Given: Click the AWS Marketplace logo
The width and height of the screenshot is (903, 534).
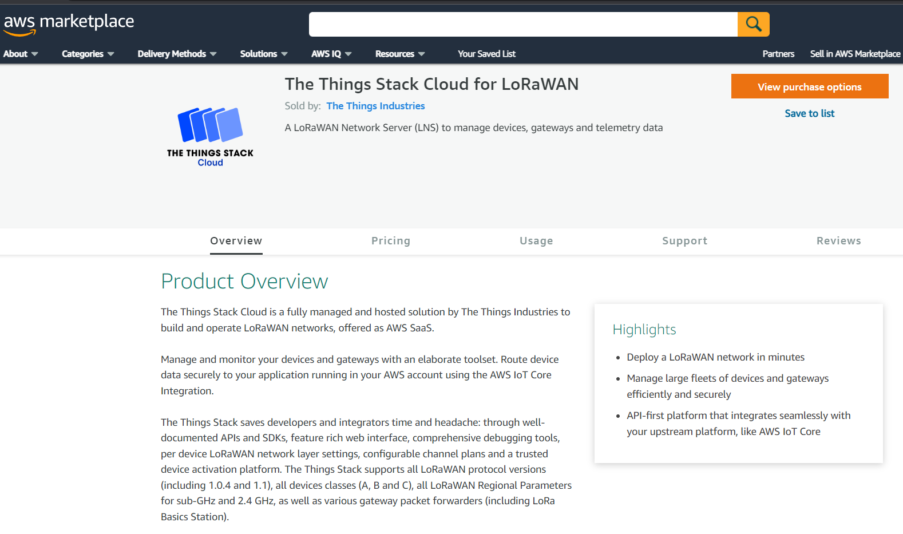Looking at the screenshot, I should click(68, 23).
